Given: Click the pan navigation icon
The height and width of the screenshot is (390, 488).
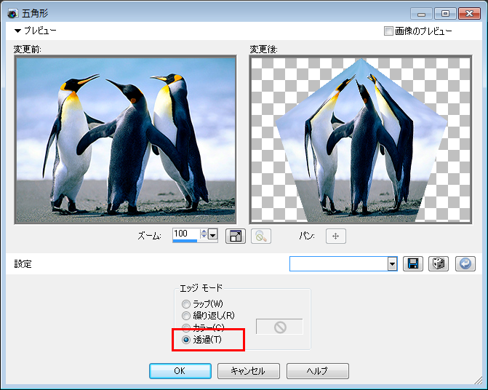Looking at the screenshot, I should tap(335, 236).
